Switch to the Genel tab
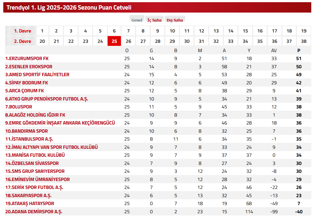Image resolution: width=317 pixels, height=216 pixels. 137,20
